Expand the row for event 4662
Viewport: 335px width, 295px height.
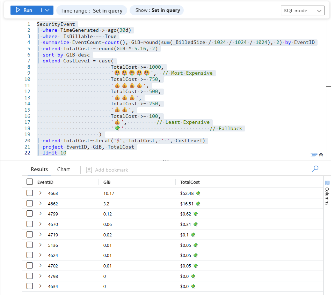pos(41,204)
